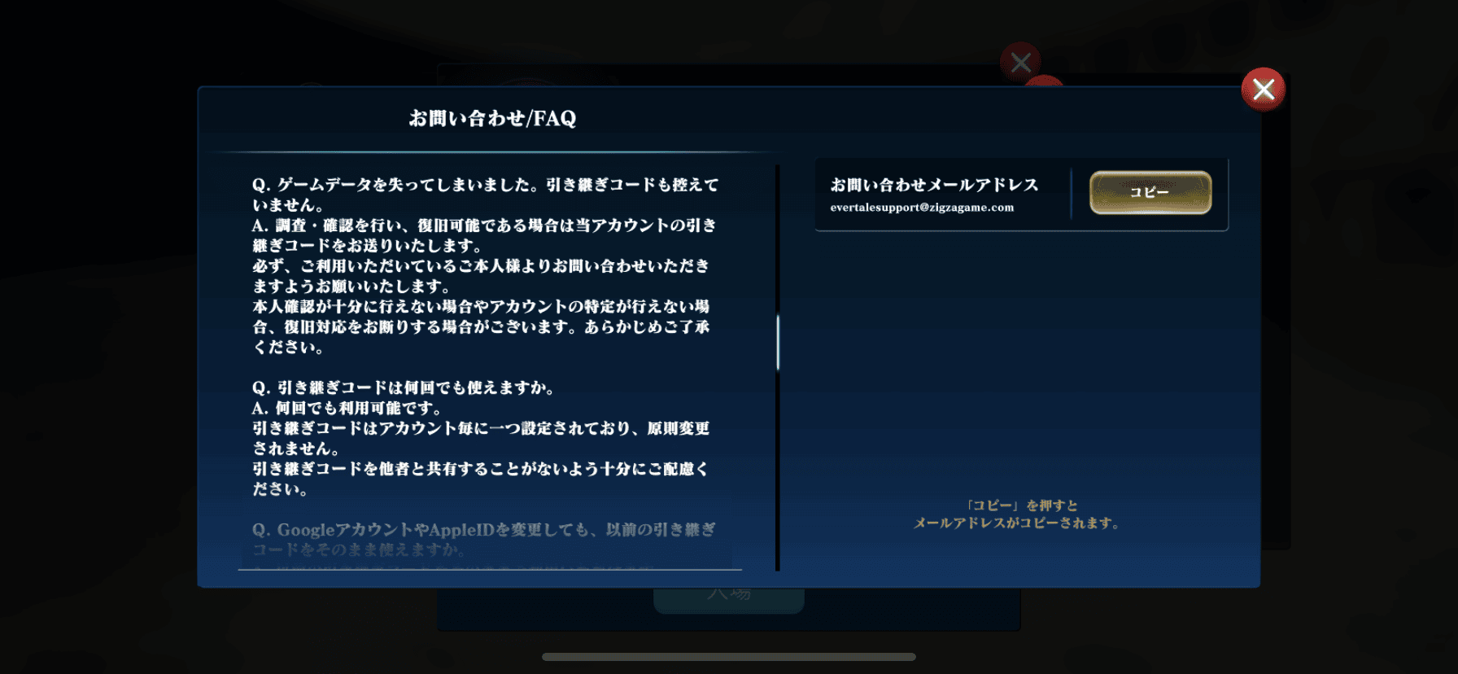Click the paragraph starting with 必ず、ご利用いただいている

(x=480, y=276)
